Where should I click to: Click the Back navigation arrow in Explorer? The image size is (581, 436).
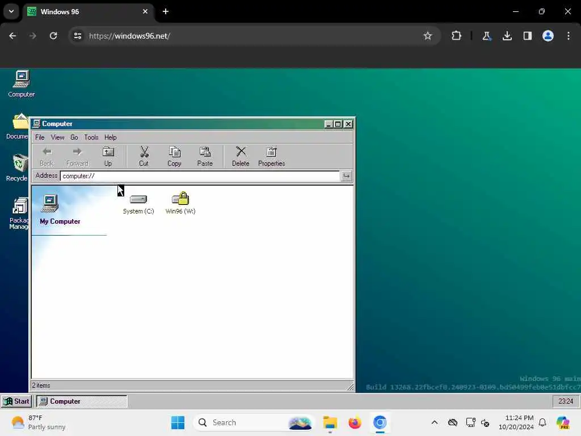47,156
